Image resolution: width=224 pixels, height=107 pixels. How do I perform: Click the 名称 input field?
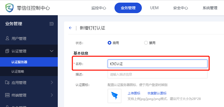(157, 64)
